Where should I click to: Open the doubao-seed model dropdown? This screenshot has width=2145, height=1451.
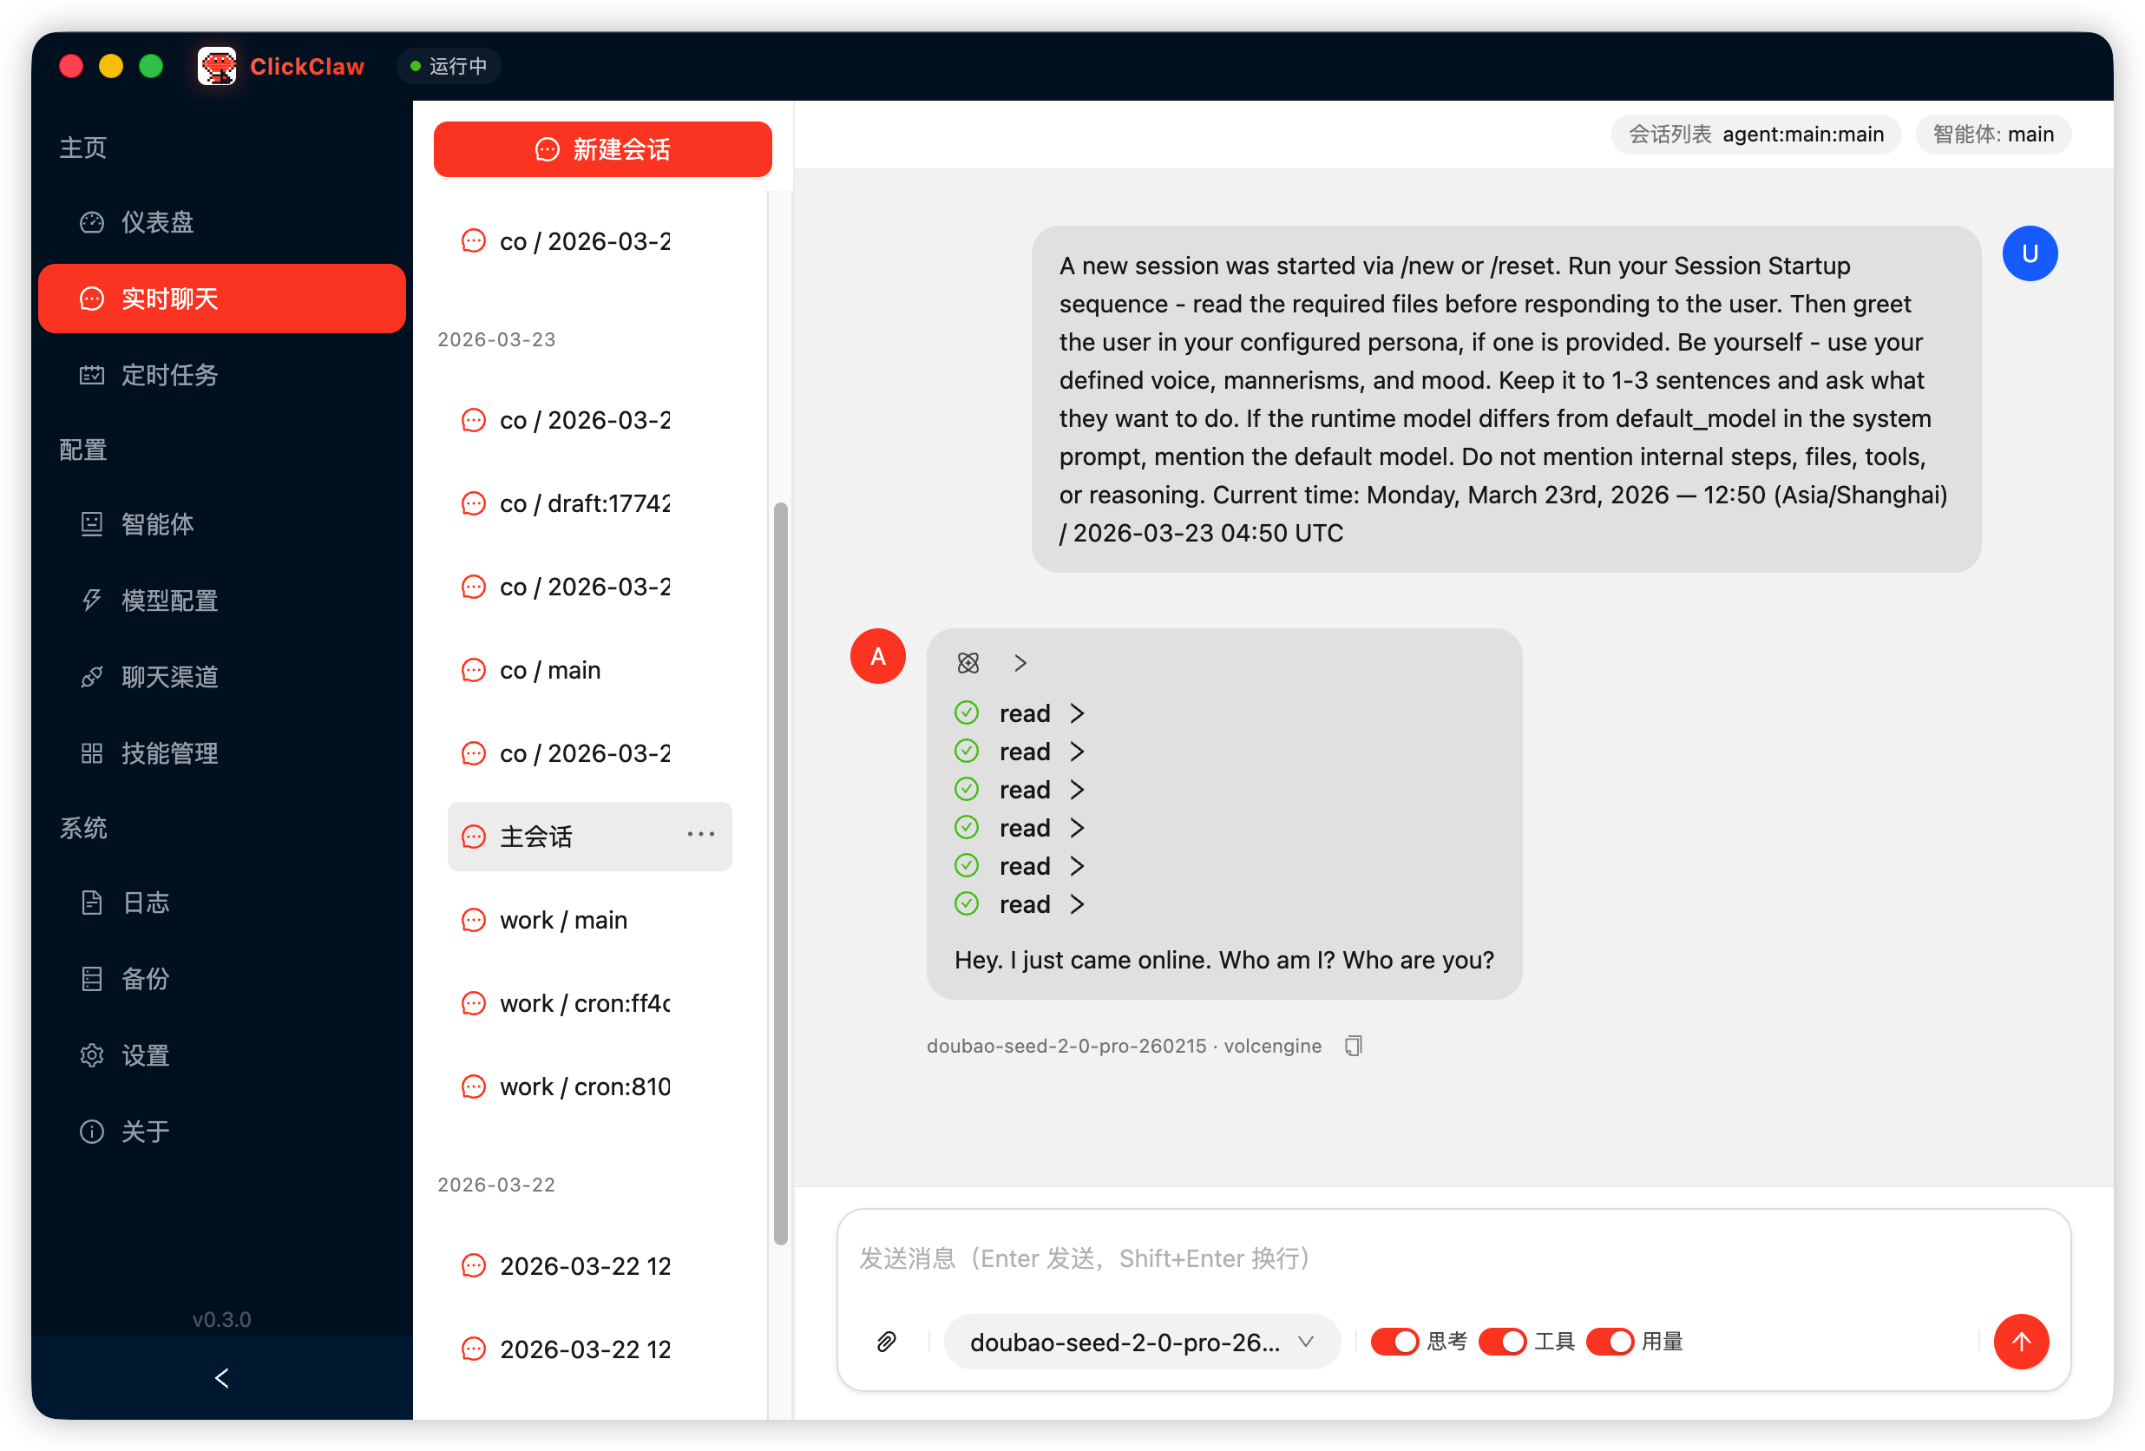coord(1141,1341)
